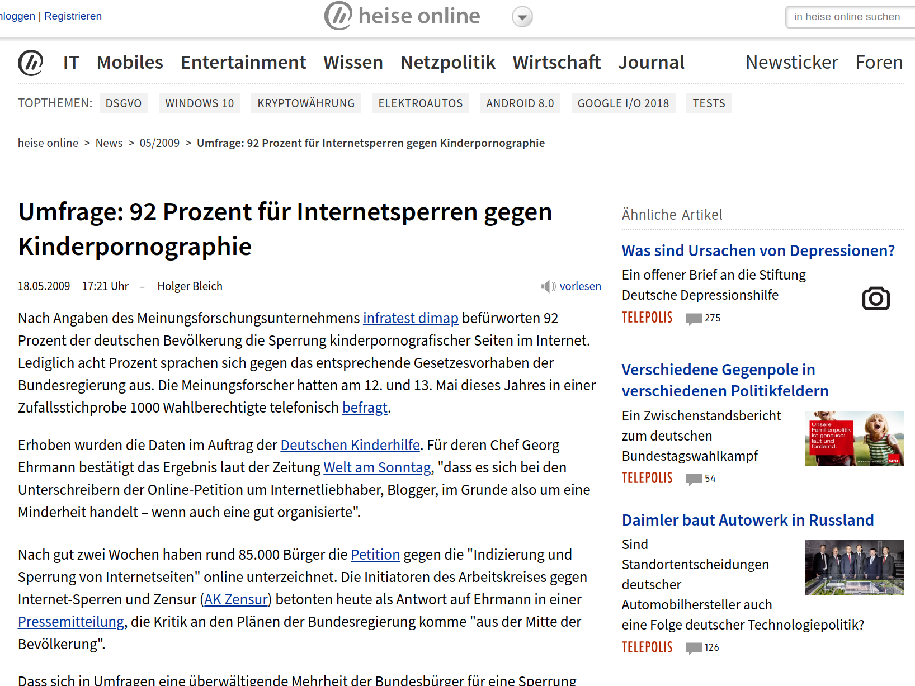Open comments bubble showing 54

694,479
